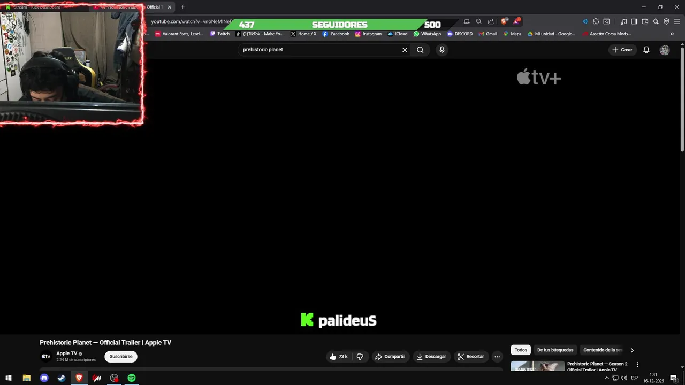Show hidden system tray icons
Viewport: 685px width, 385px height.
coord(606,378)
